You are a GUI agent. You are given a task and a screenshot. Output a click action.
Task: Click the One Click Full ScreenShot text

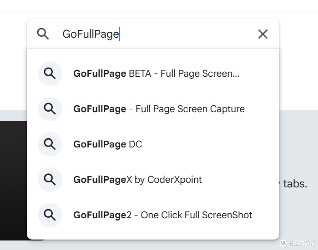[x=196, y=215]
